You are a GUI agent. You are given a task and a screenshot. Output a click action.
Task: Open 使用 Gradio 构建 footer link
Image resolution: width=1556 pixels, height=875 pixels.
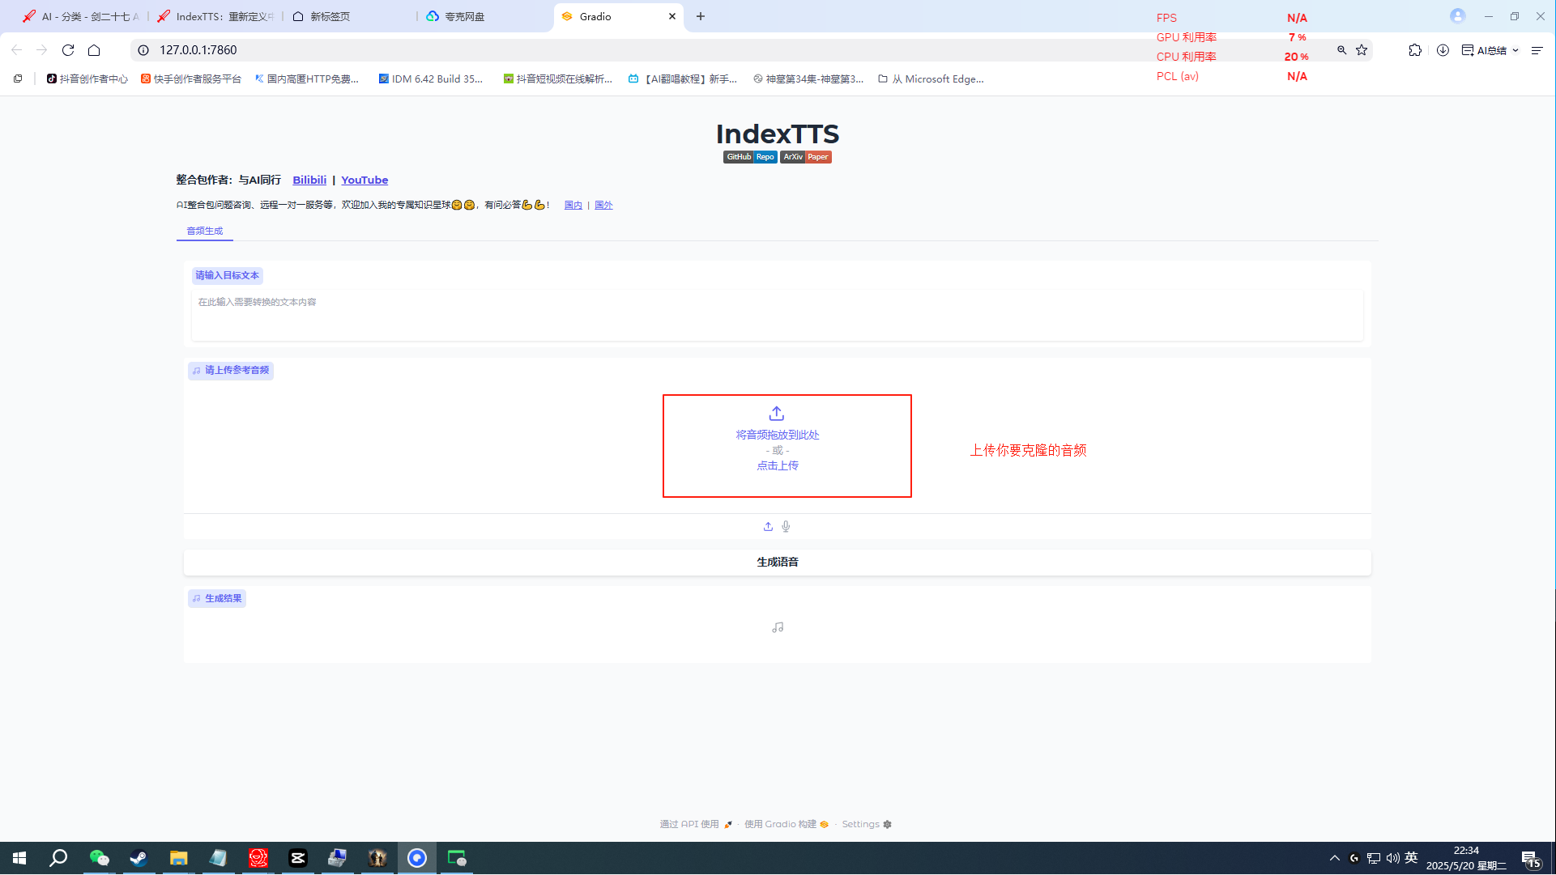coord(787,825)
